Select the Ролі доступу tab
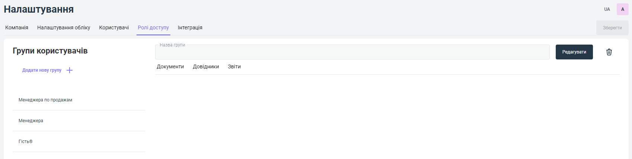The image size is (632, 159). pyautogui.click(x=153, y=27)
